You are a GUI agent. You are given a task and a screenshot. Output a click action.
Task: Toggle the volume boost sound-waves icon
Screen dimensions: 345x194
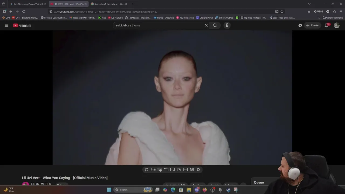coord(153,170)
